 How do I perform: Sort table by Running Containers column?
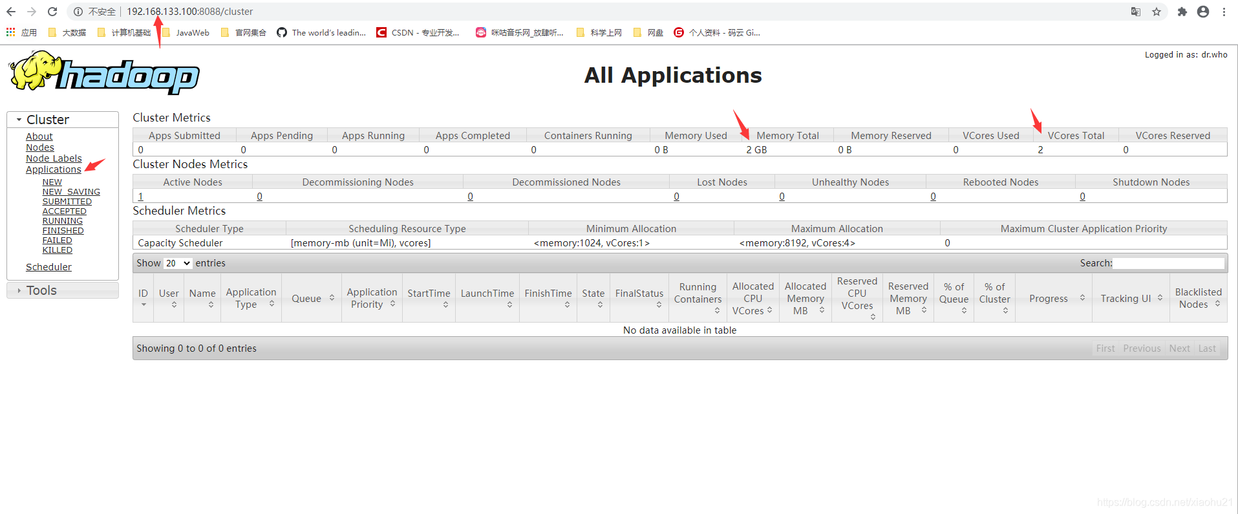[698, 298]
